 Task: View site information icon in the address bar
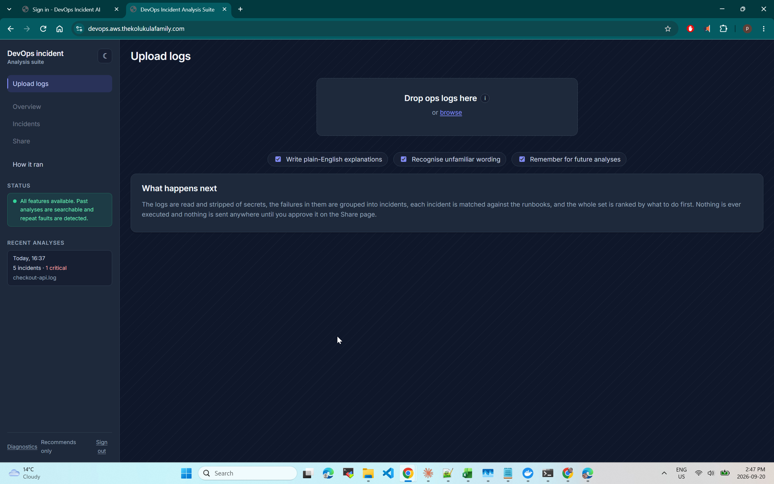coord(79,29)
